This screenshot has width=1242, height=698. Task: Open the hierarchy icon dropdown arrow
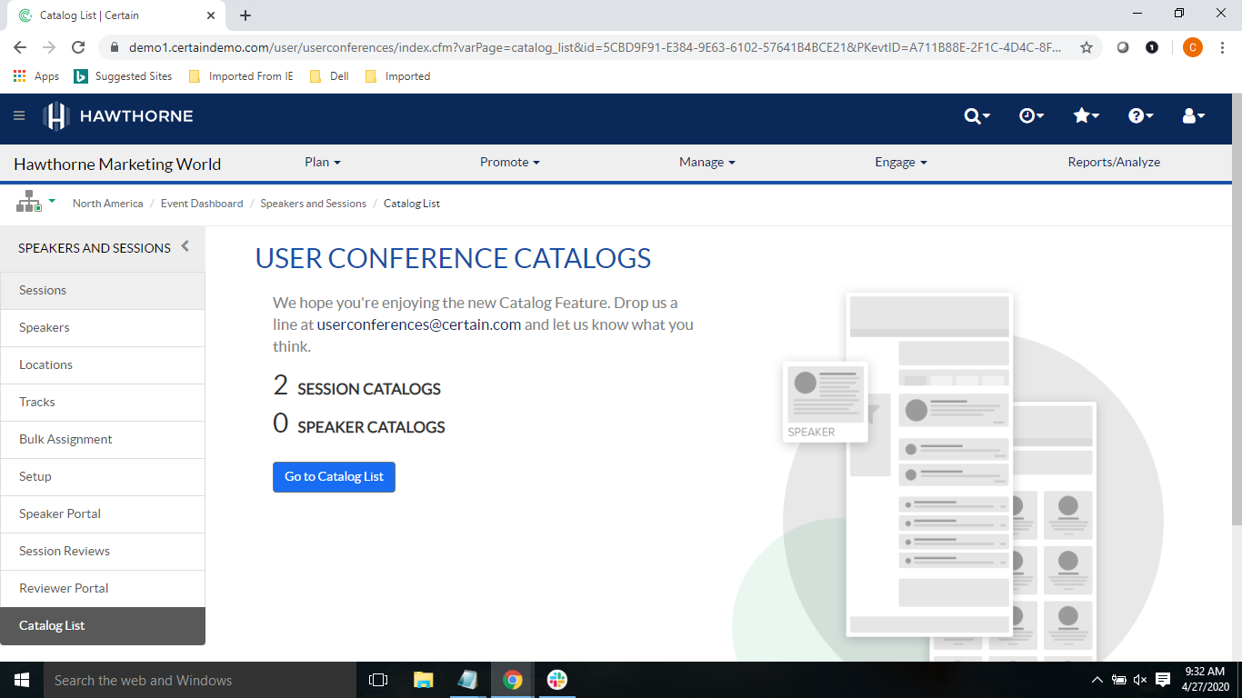point(52,200)
